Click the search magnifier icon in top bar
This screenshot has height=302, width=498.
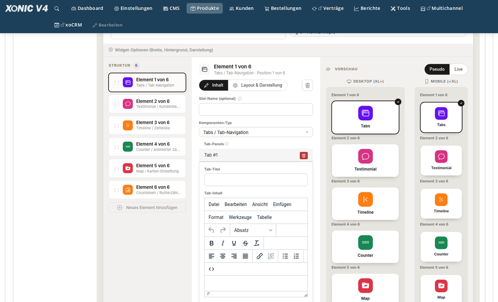coord(57,9)
